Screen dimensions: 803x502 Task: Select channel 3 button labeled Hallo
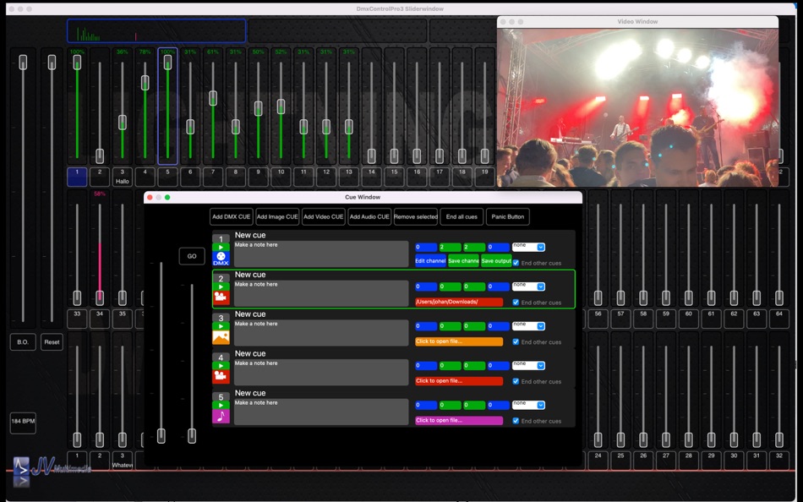(123, 177)
